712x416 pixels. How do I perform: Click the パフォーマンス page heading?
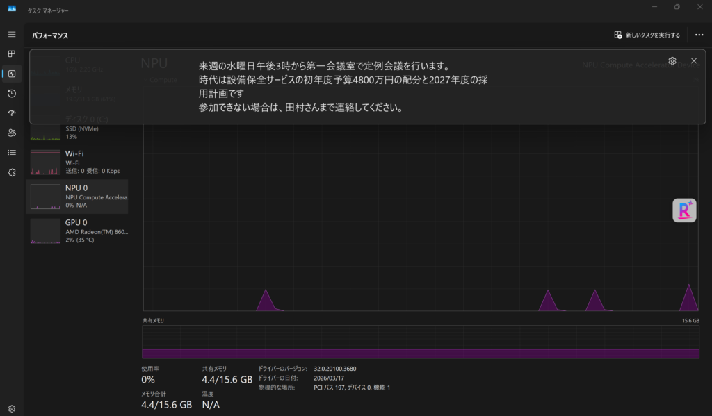coord(50,35)
